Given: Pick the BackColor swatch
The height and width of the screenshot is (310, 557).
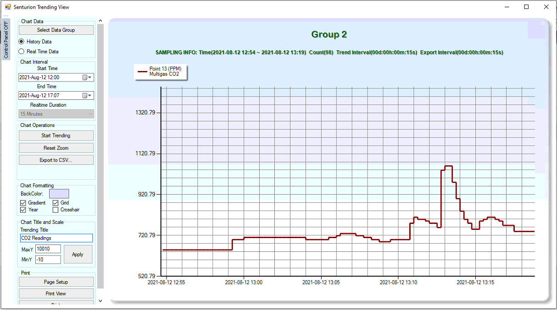Looking at the screenshot, I should (x=59, y=194).
